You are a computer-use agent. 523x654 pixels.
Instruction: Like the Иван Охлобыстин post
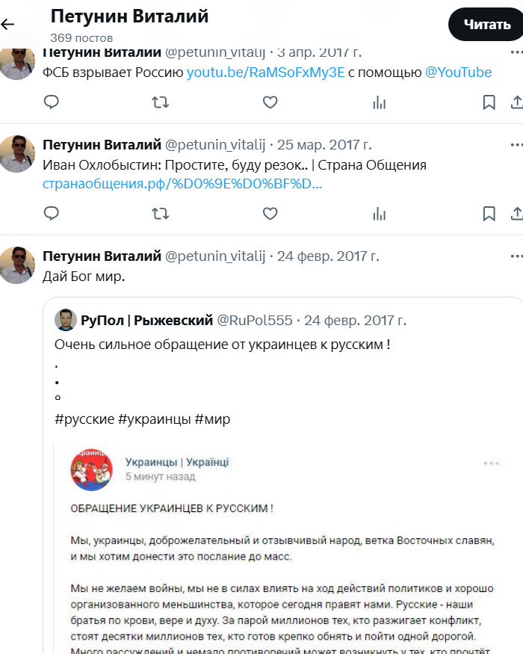pos(270,214)
